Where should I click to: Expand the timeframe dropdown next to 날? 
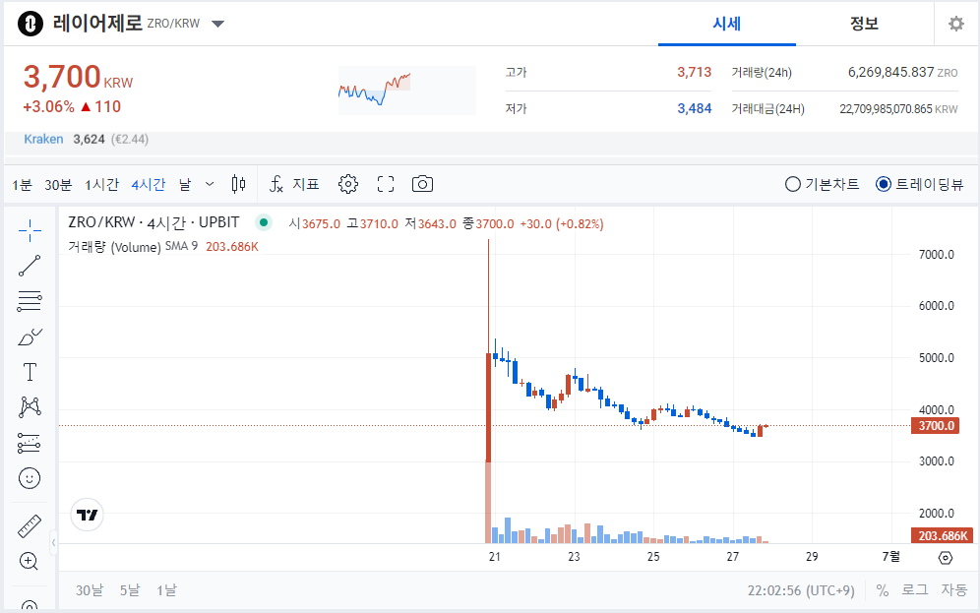coord(209,183)
